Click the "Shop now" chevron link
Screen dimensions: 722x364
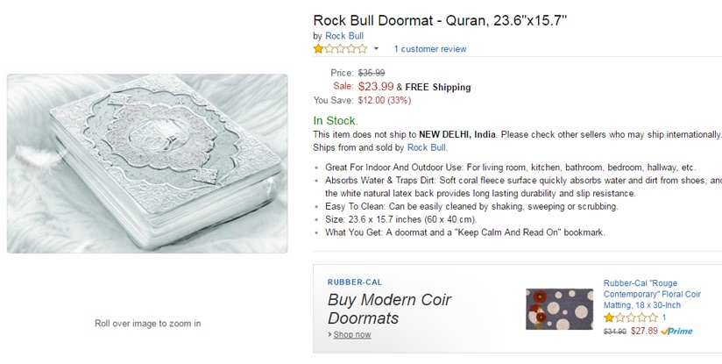[350, 335]
